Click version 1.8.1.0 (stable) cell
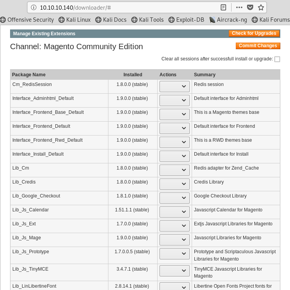Screen dimensions: 290x290 pyautogui.click(x=132, y=196)
